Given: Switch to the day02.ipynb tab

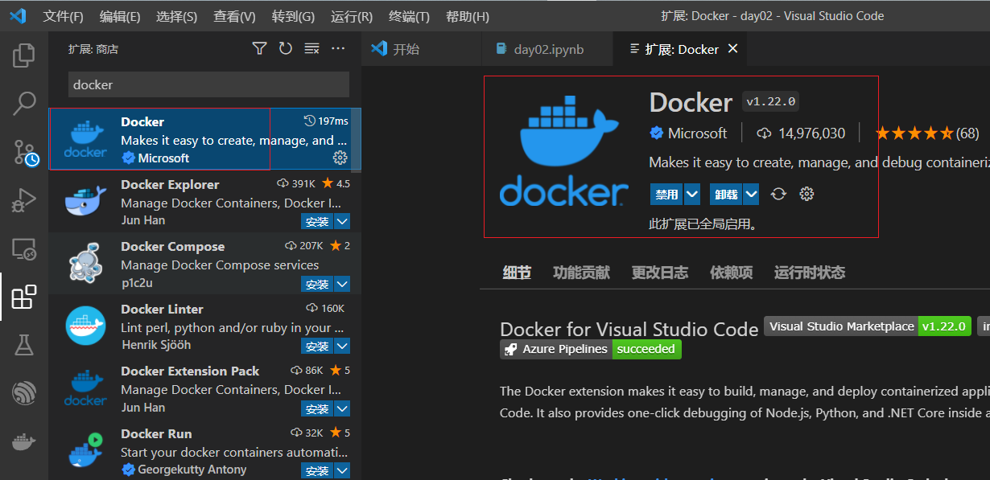Looking at the screenshot, I should click(x=547, y=49).
